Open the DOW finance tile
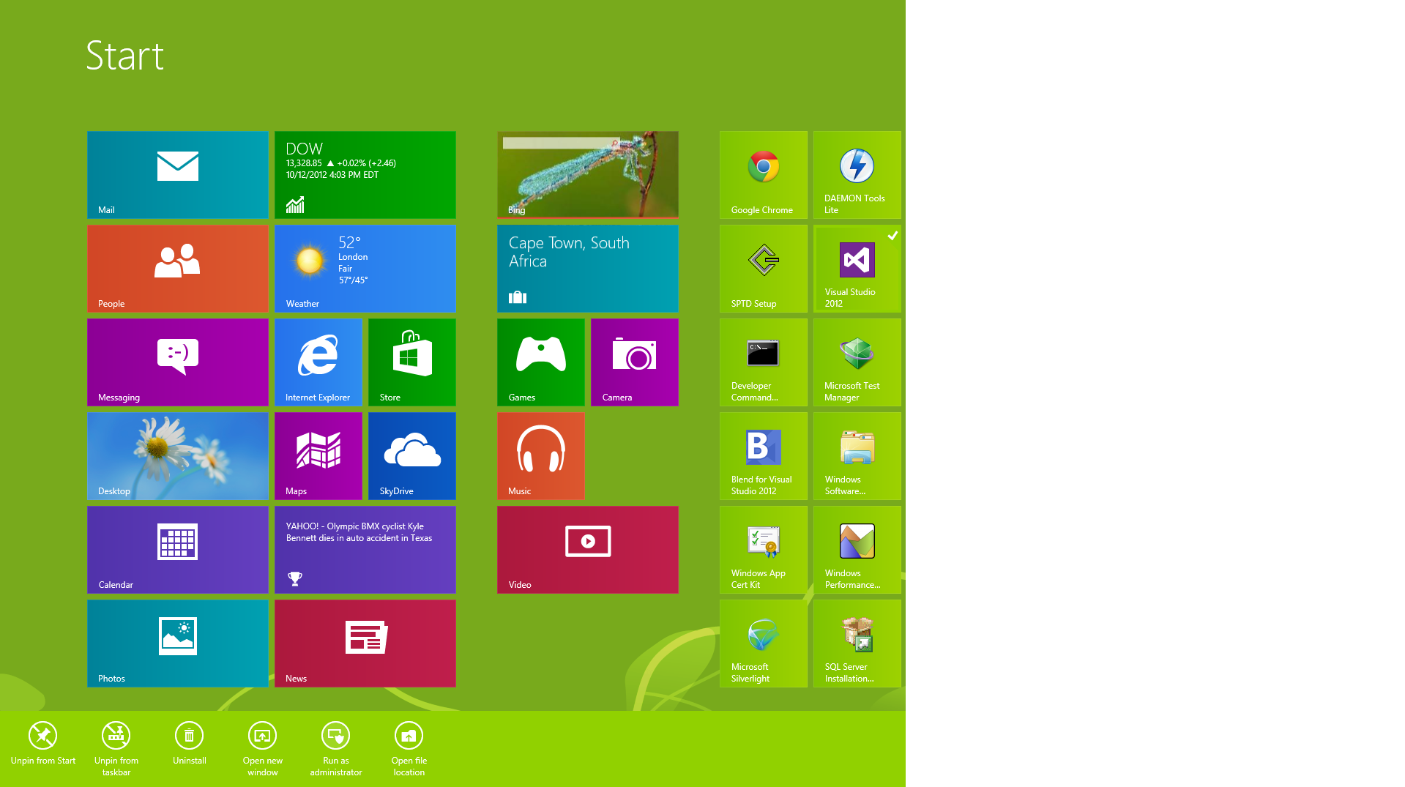Image resolution: width=1405 pixels, height=787 pixels. 365,175
